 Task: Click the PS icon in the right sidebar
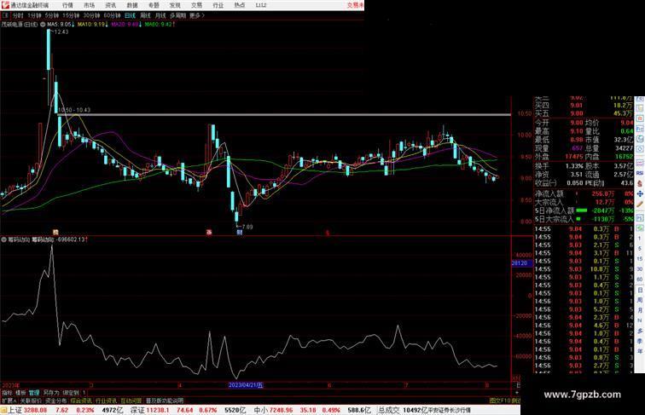point(640,218)
